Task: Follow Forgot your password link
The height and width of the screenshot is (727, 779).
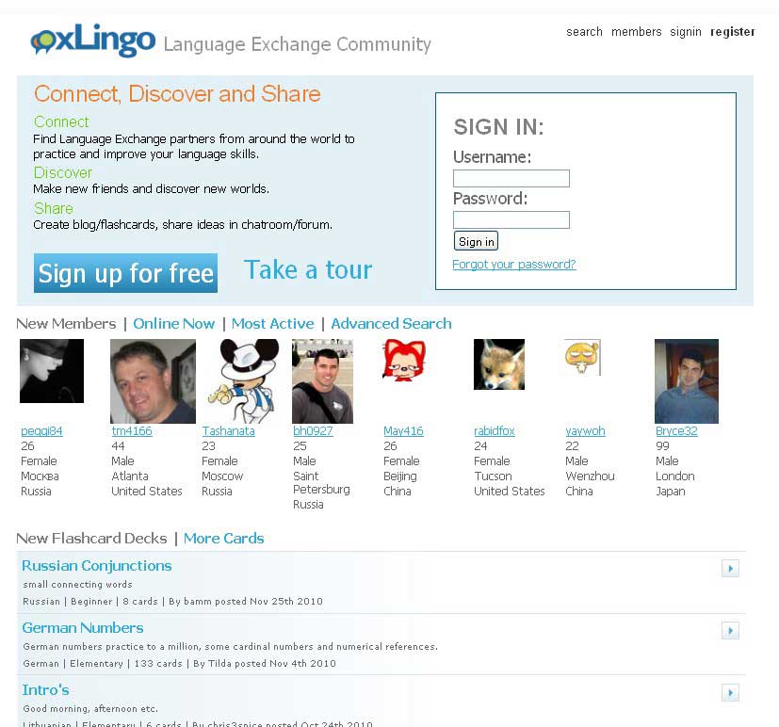Action: (514, 265)
